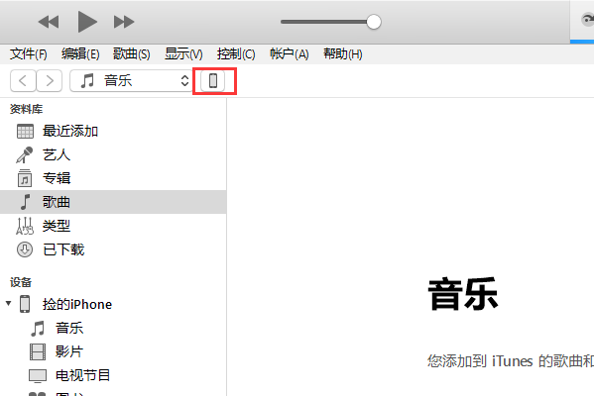Click the guitars icon beside 类型

[x=25, y=226]
